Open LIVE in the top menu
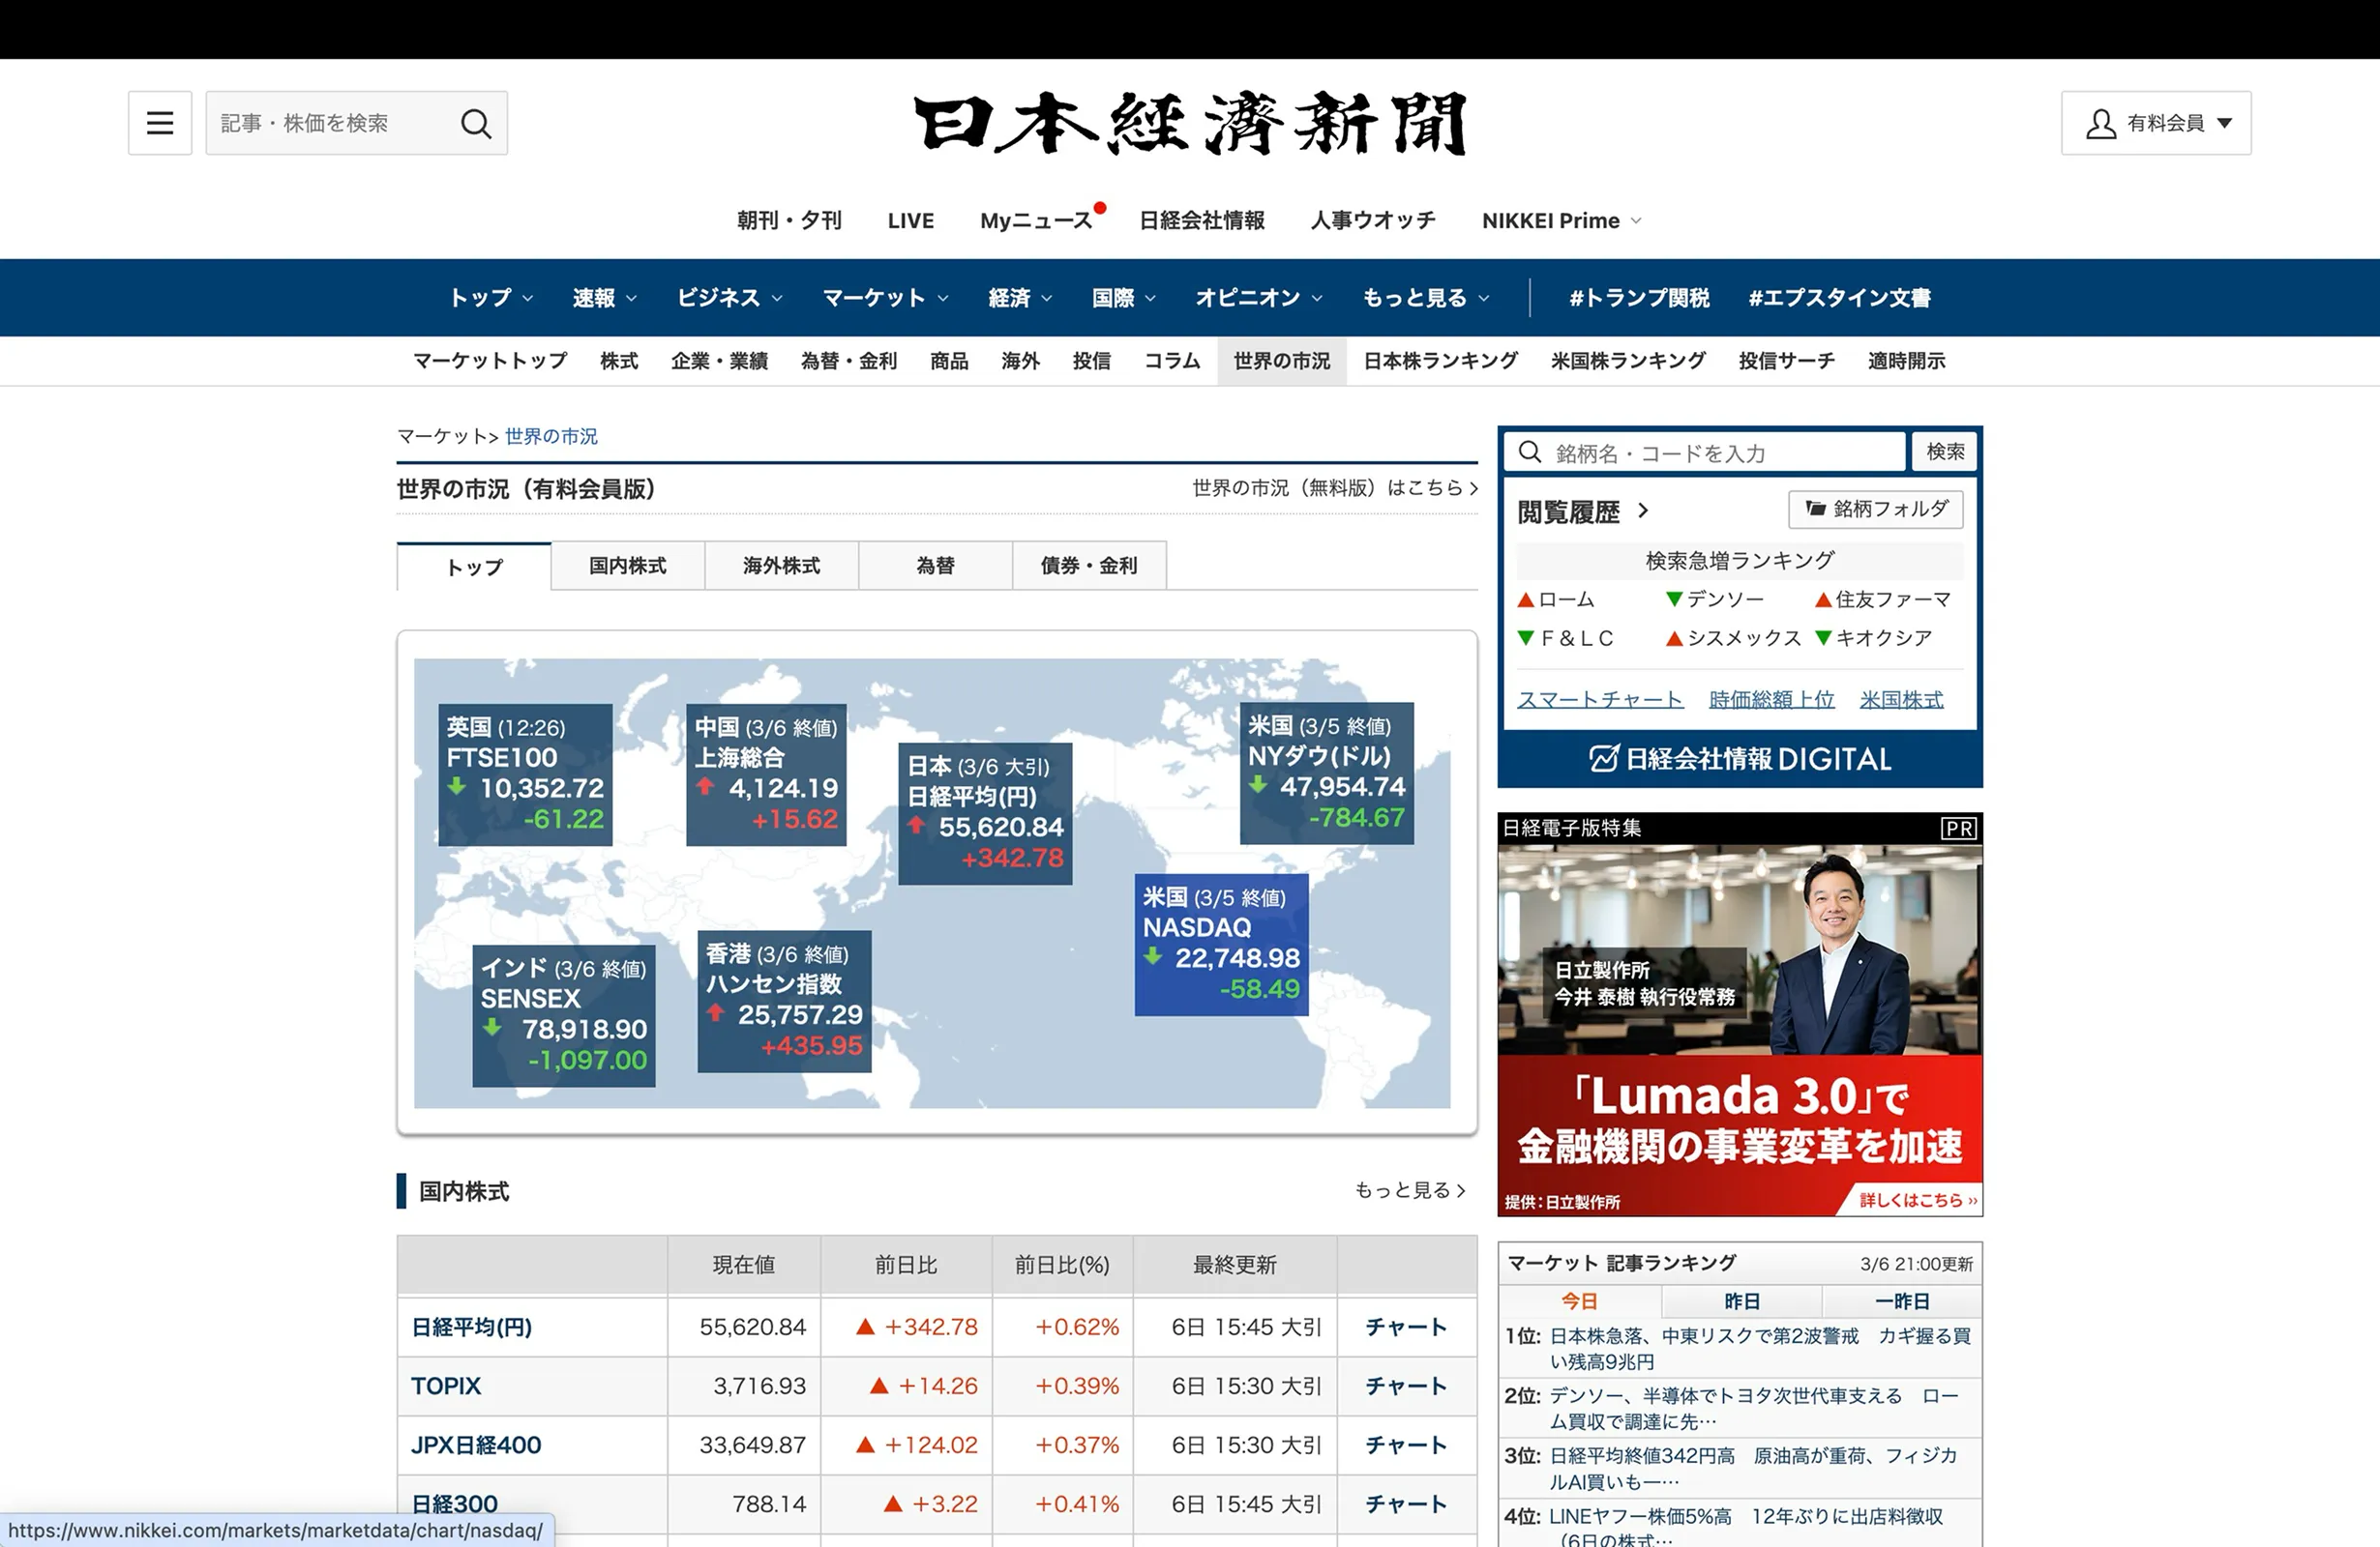Screen dimensions: 2380x1547 point(911,220)
